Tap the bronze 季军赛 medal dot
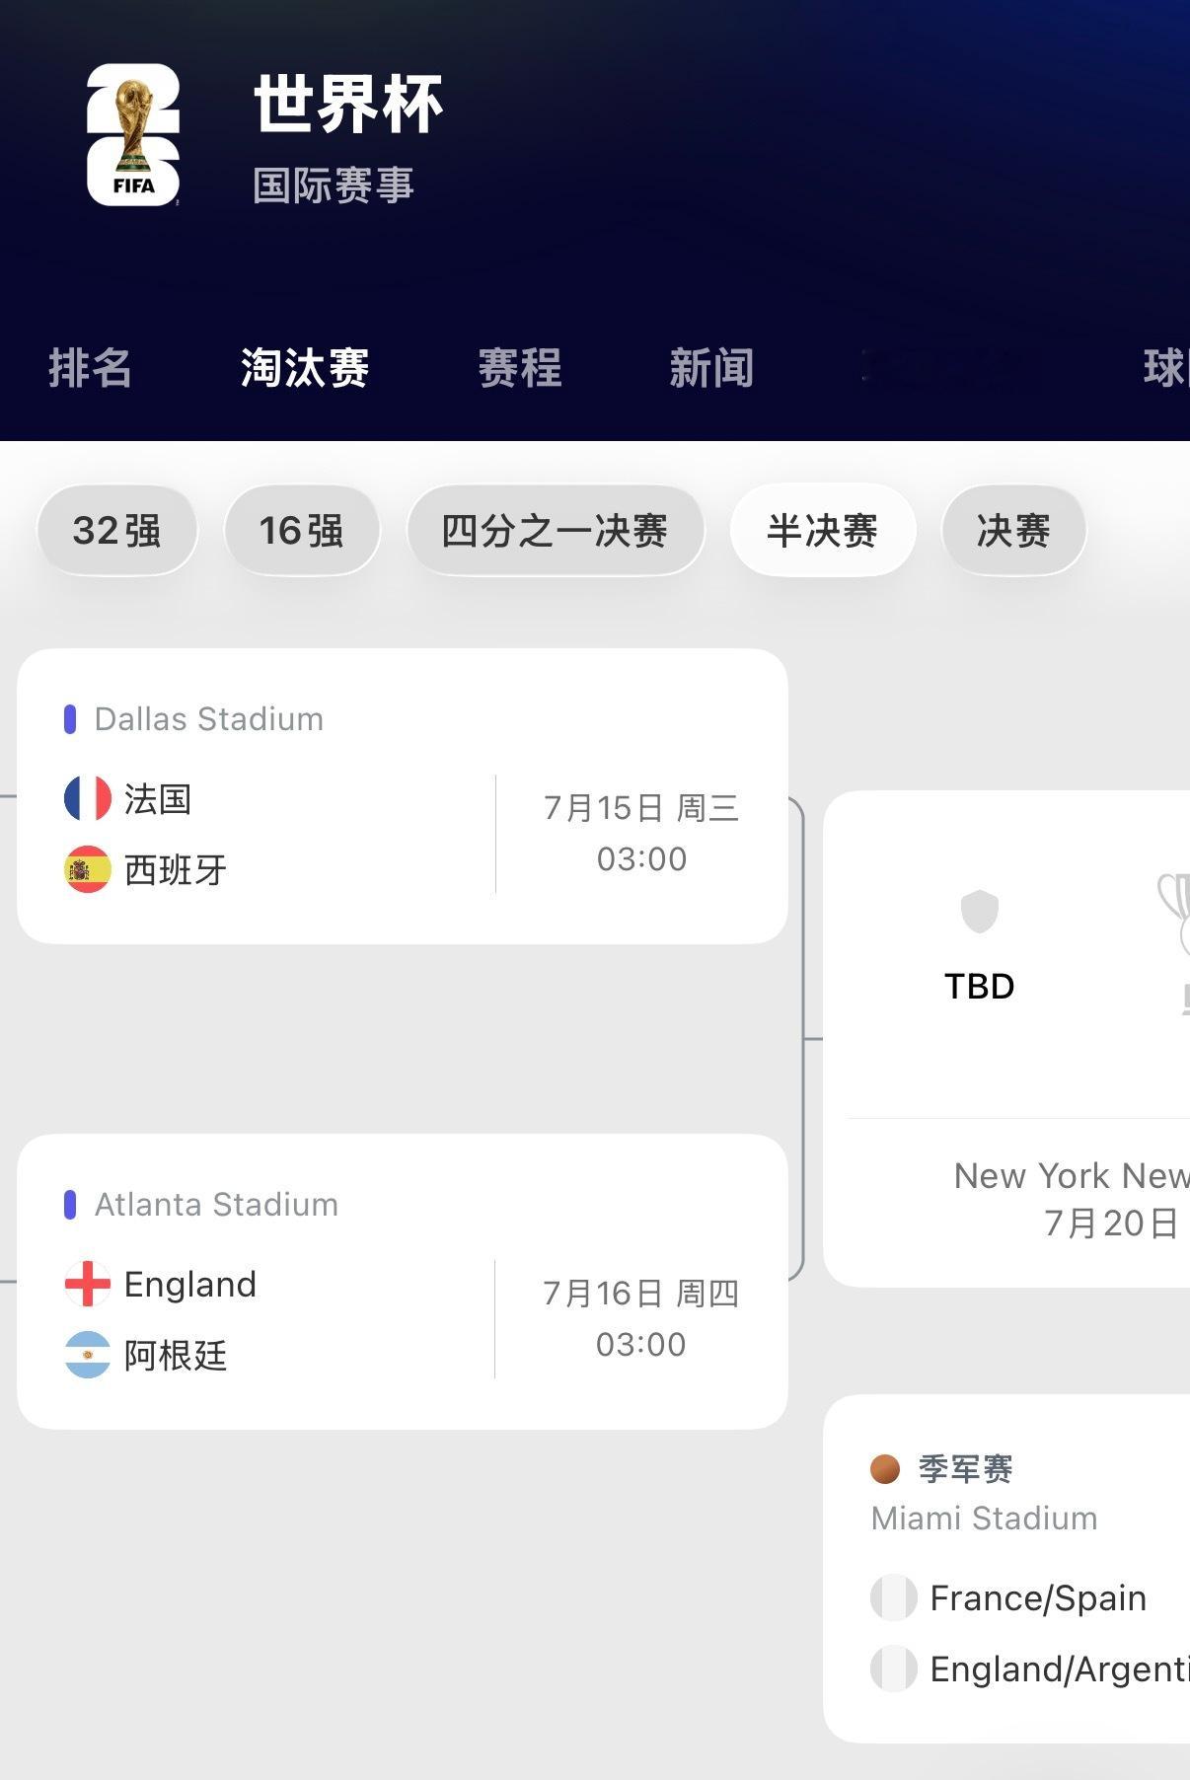Image resolution: width=1190 pixels, height=1780 pixels. click(885, 1469)
